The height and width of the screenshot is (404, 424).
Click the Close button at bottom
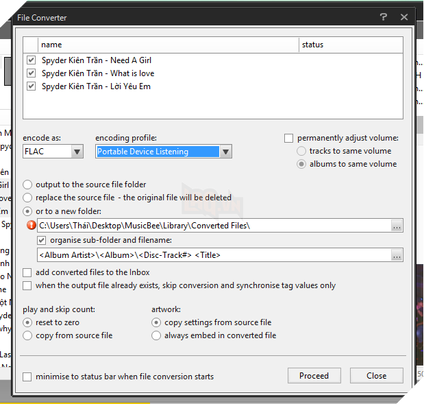376,376
